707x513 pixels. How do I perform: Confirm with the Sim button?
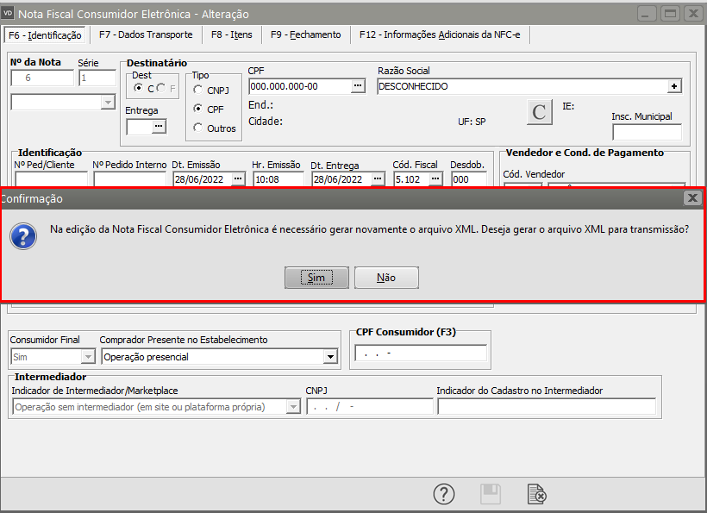pos(316,278)
